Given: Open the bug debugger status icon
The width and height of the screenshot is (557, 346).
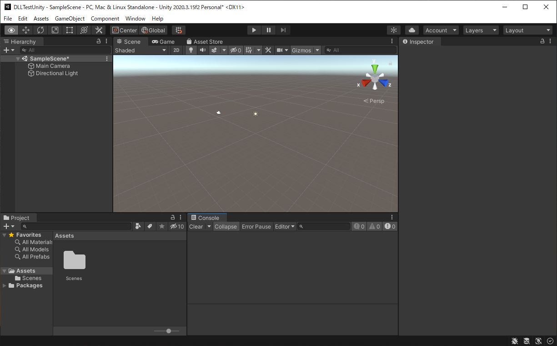Looking at the screenshot, I should [515, 341].
